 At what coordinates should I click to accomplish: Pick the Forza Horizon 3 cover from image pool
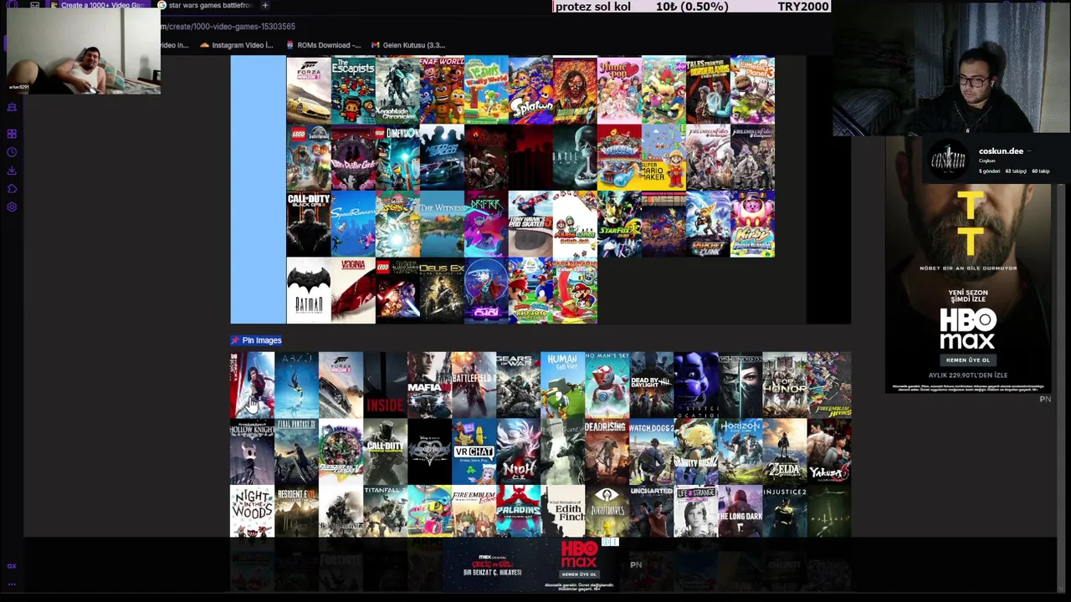(x=341, y=385)
